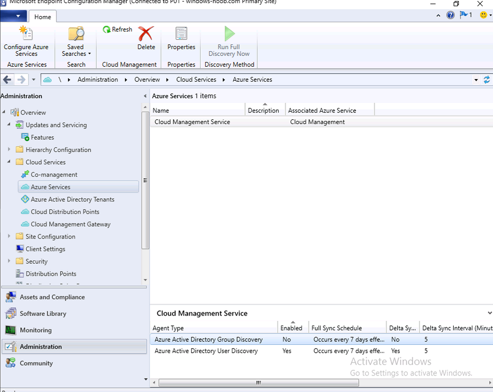493x392 pixels.
Task: Open Saved Searches folder icon
Action: click(76, 33)
